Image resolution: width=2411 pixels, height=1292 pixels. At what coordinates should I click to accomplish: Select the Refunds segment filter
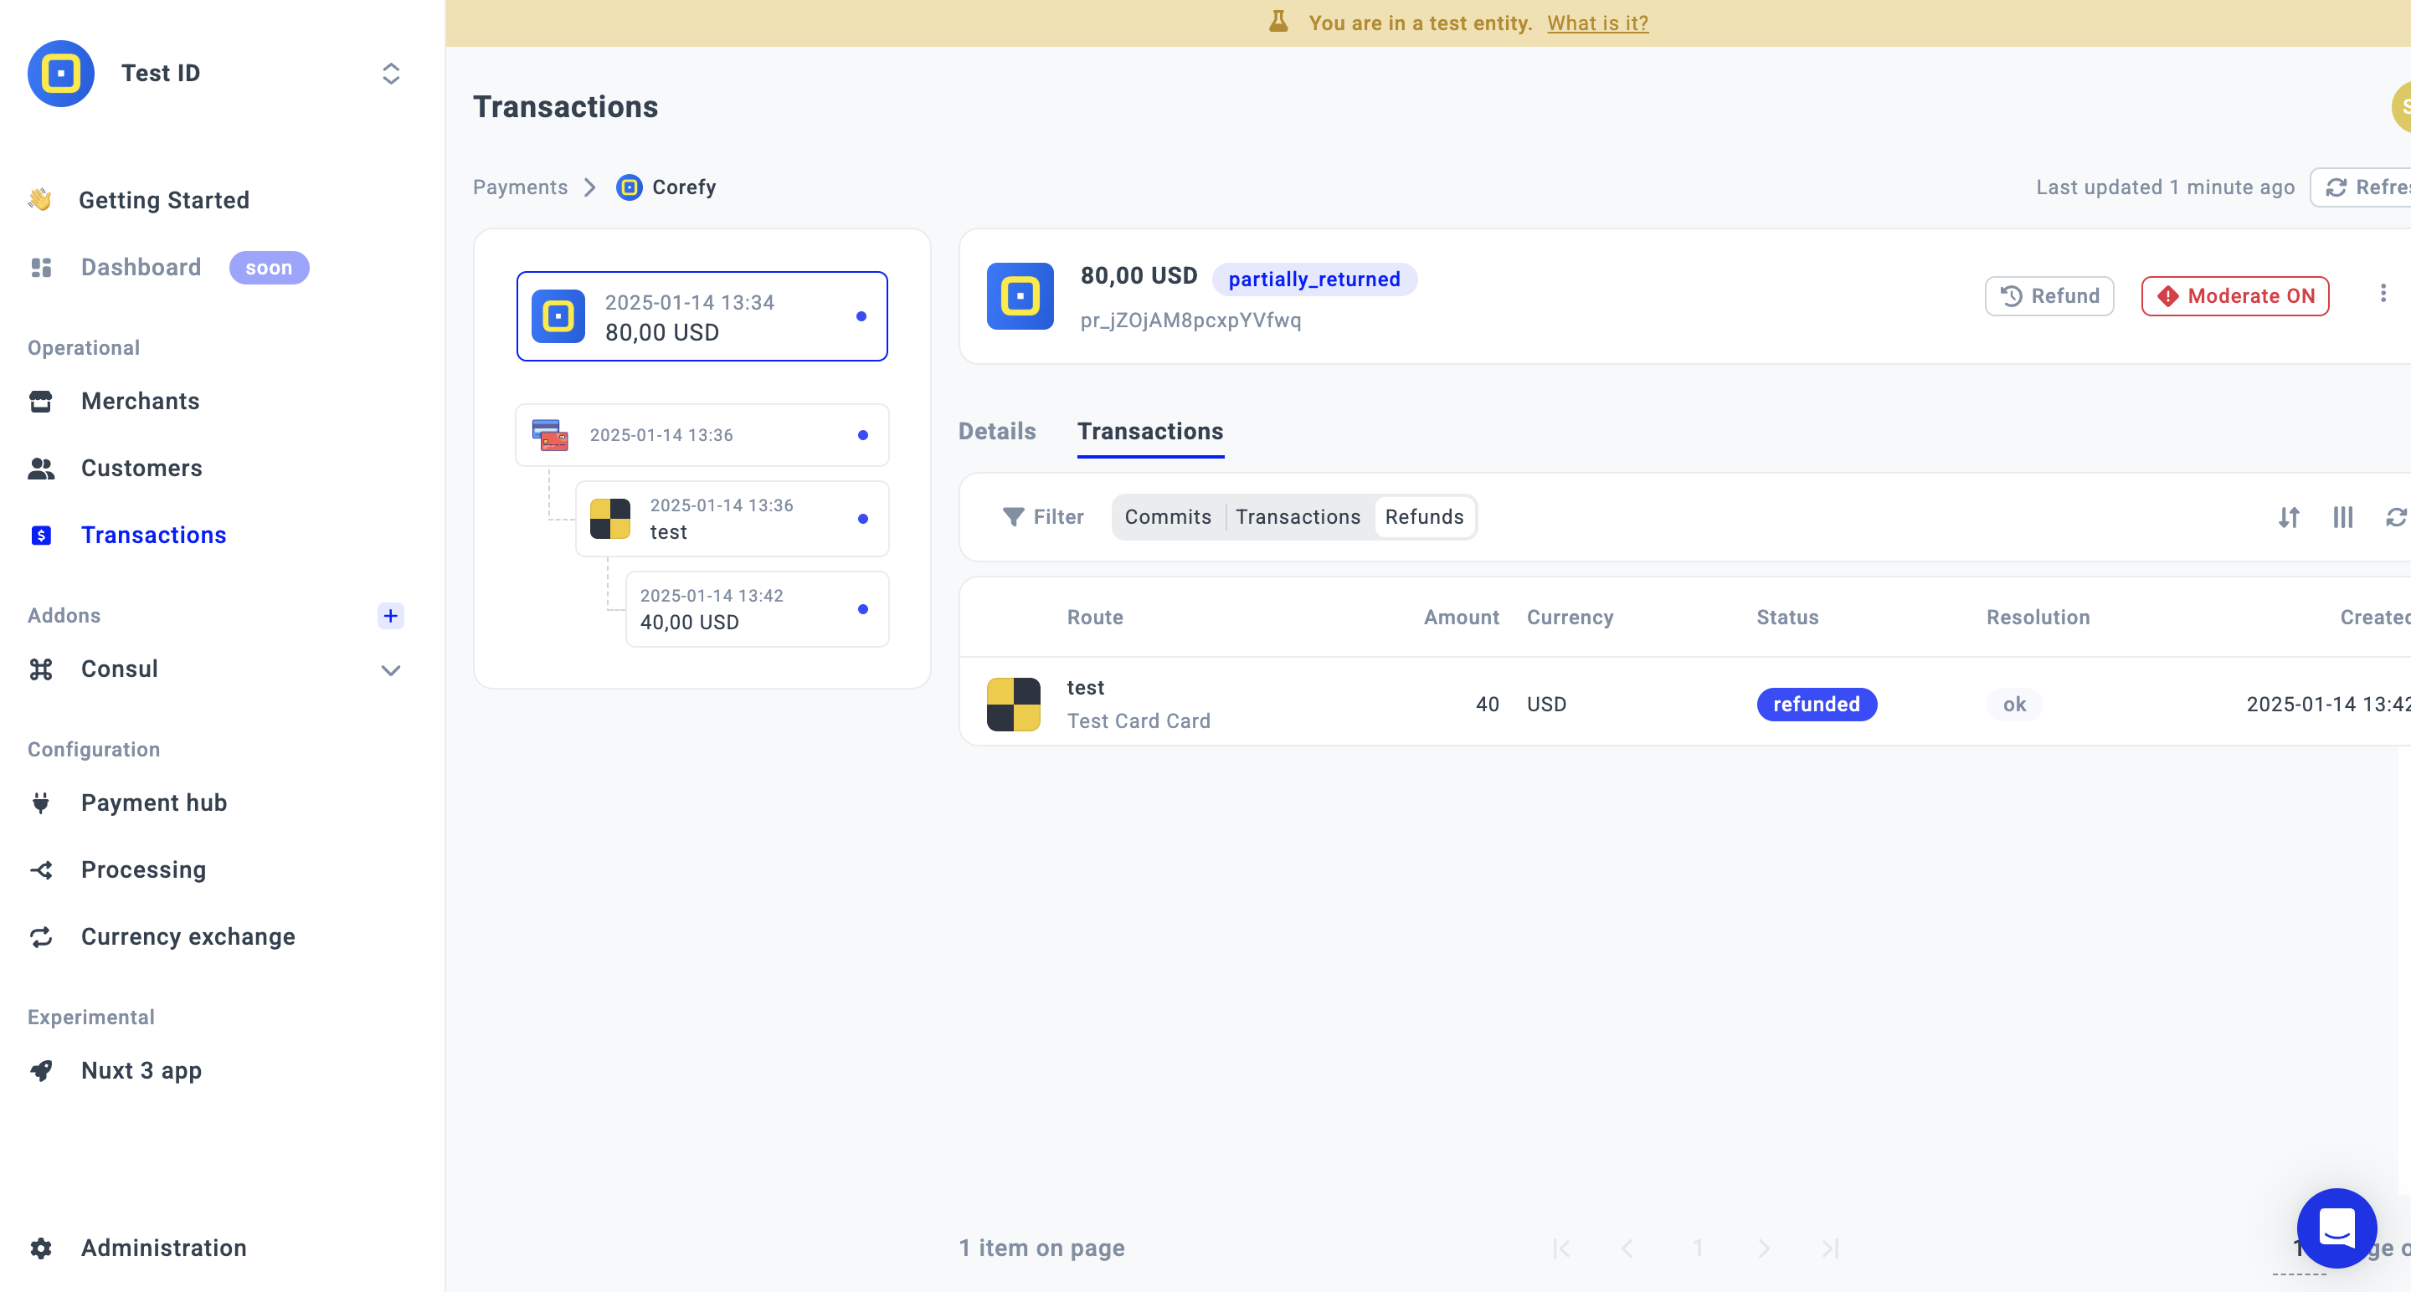(x=1423, y=517)
